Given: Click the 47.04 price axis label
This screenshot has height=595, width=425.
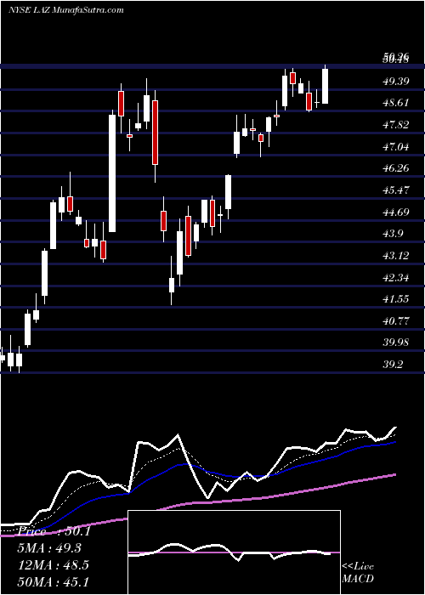Looking at the screenshot, I should pos(396,146).
